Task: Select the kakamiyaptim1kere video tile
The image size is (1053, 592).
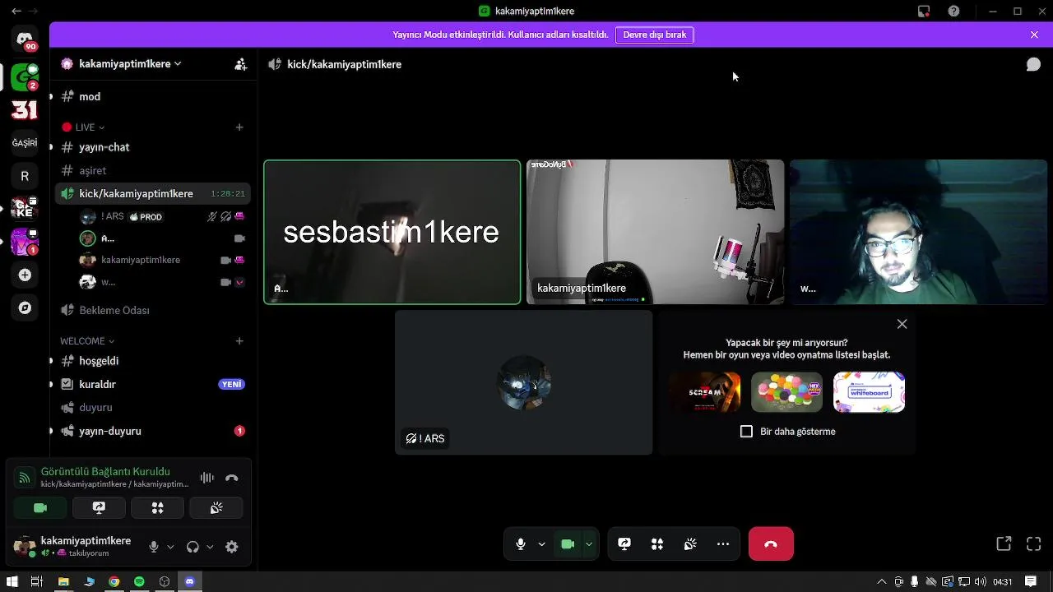Action: click(656, 232)
